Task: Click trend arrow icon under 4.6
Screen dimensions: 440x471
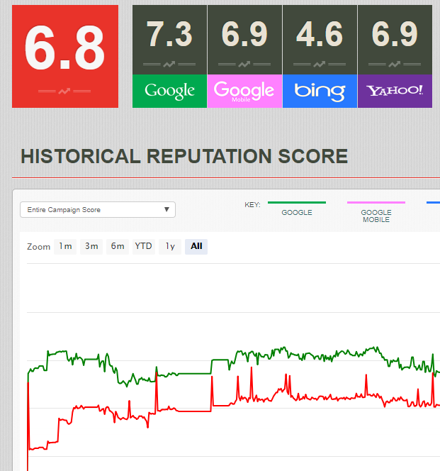Action: pyautogui.click(x=320, y=64)
